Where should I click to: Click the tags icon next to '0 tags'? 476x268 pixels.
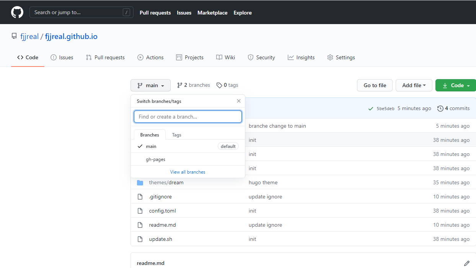point(219,85)
